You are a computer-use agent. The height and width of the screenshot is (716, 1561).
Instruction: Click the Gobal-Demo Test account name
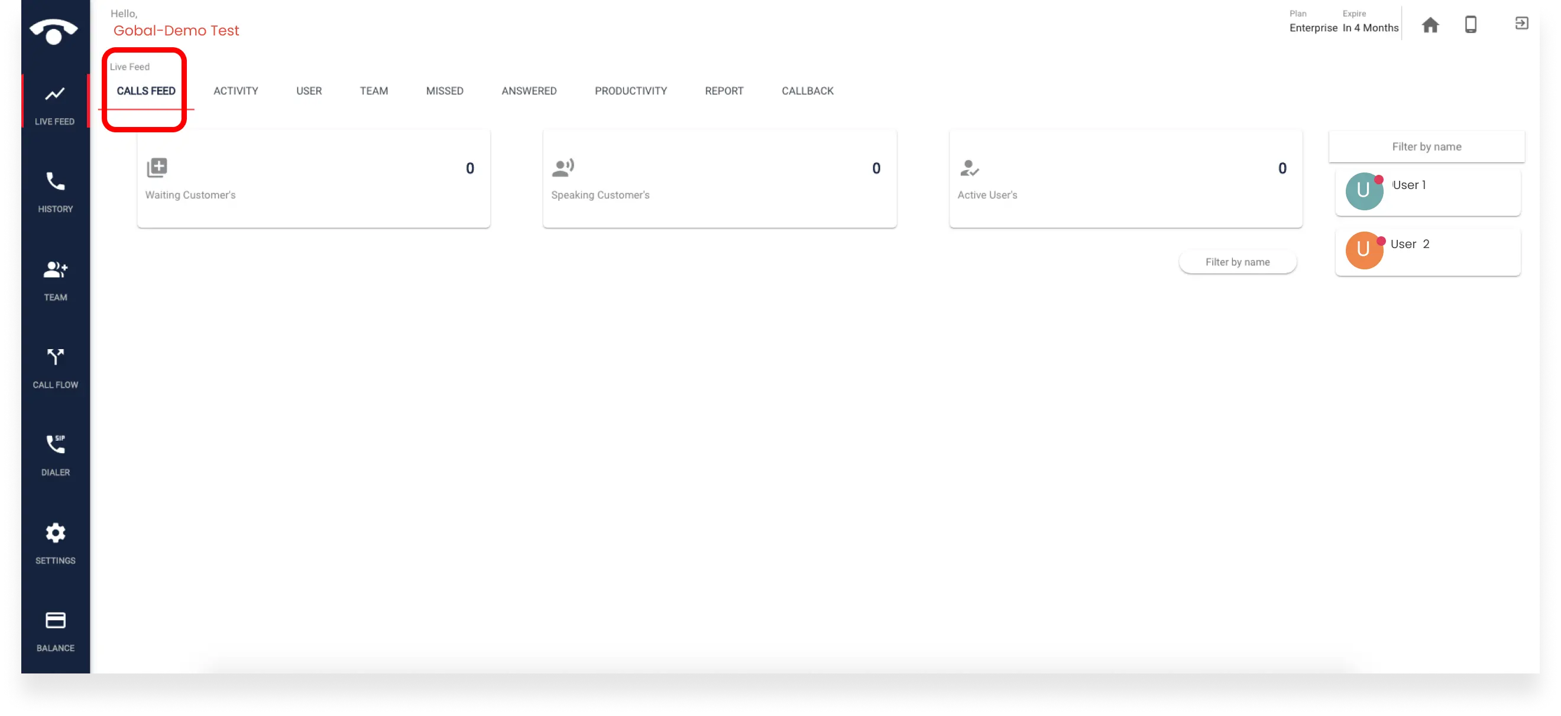[x=176, y=30]
